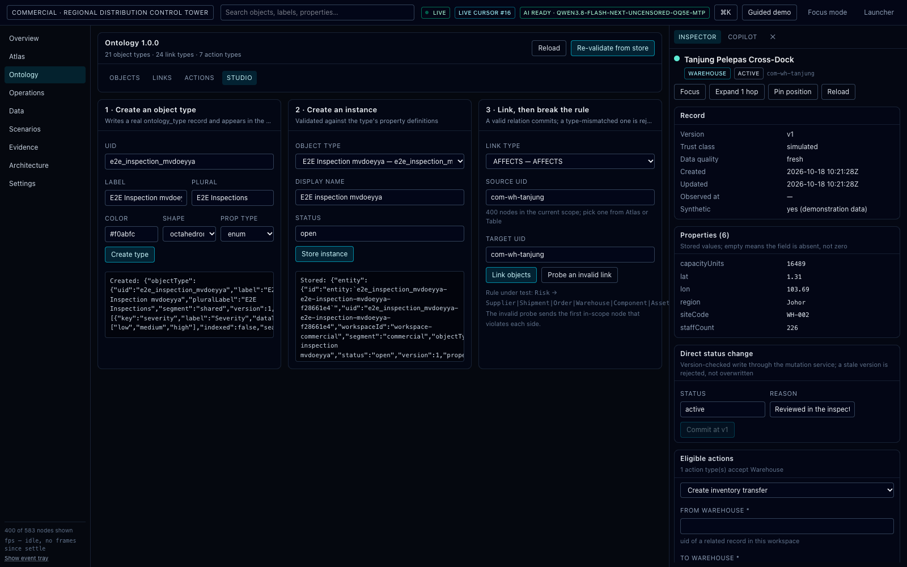
Task: Click Probe an invalid link
Action: (579, 275)
